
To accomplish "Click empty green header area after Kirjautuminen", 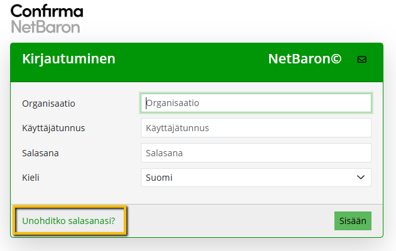I will [x=189, y=60].
